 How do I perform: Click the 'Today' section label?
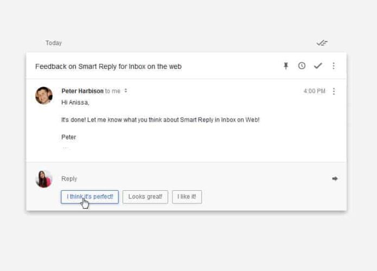54,43
